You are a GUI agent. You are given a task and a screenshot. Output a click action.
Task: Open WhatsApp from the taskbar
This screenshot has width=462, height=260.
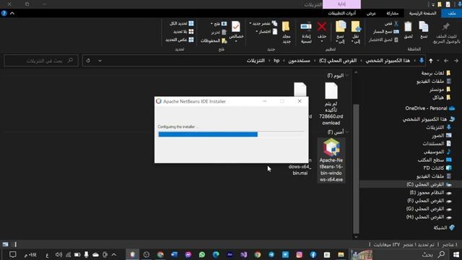pos(202,254)
